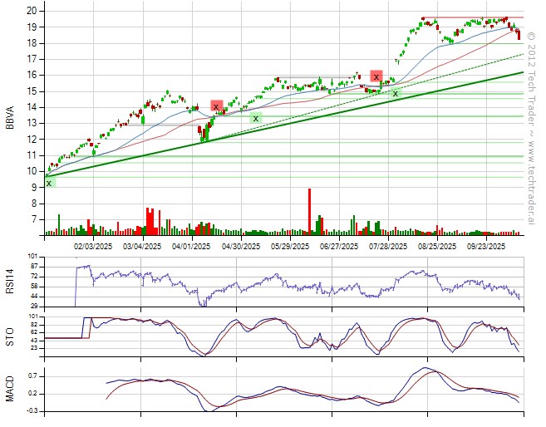This screenshot has width=546, height=427.
Task: Click the 08/25/2025 date label
Action: pos(437,246)
